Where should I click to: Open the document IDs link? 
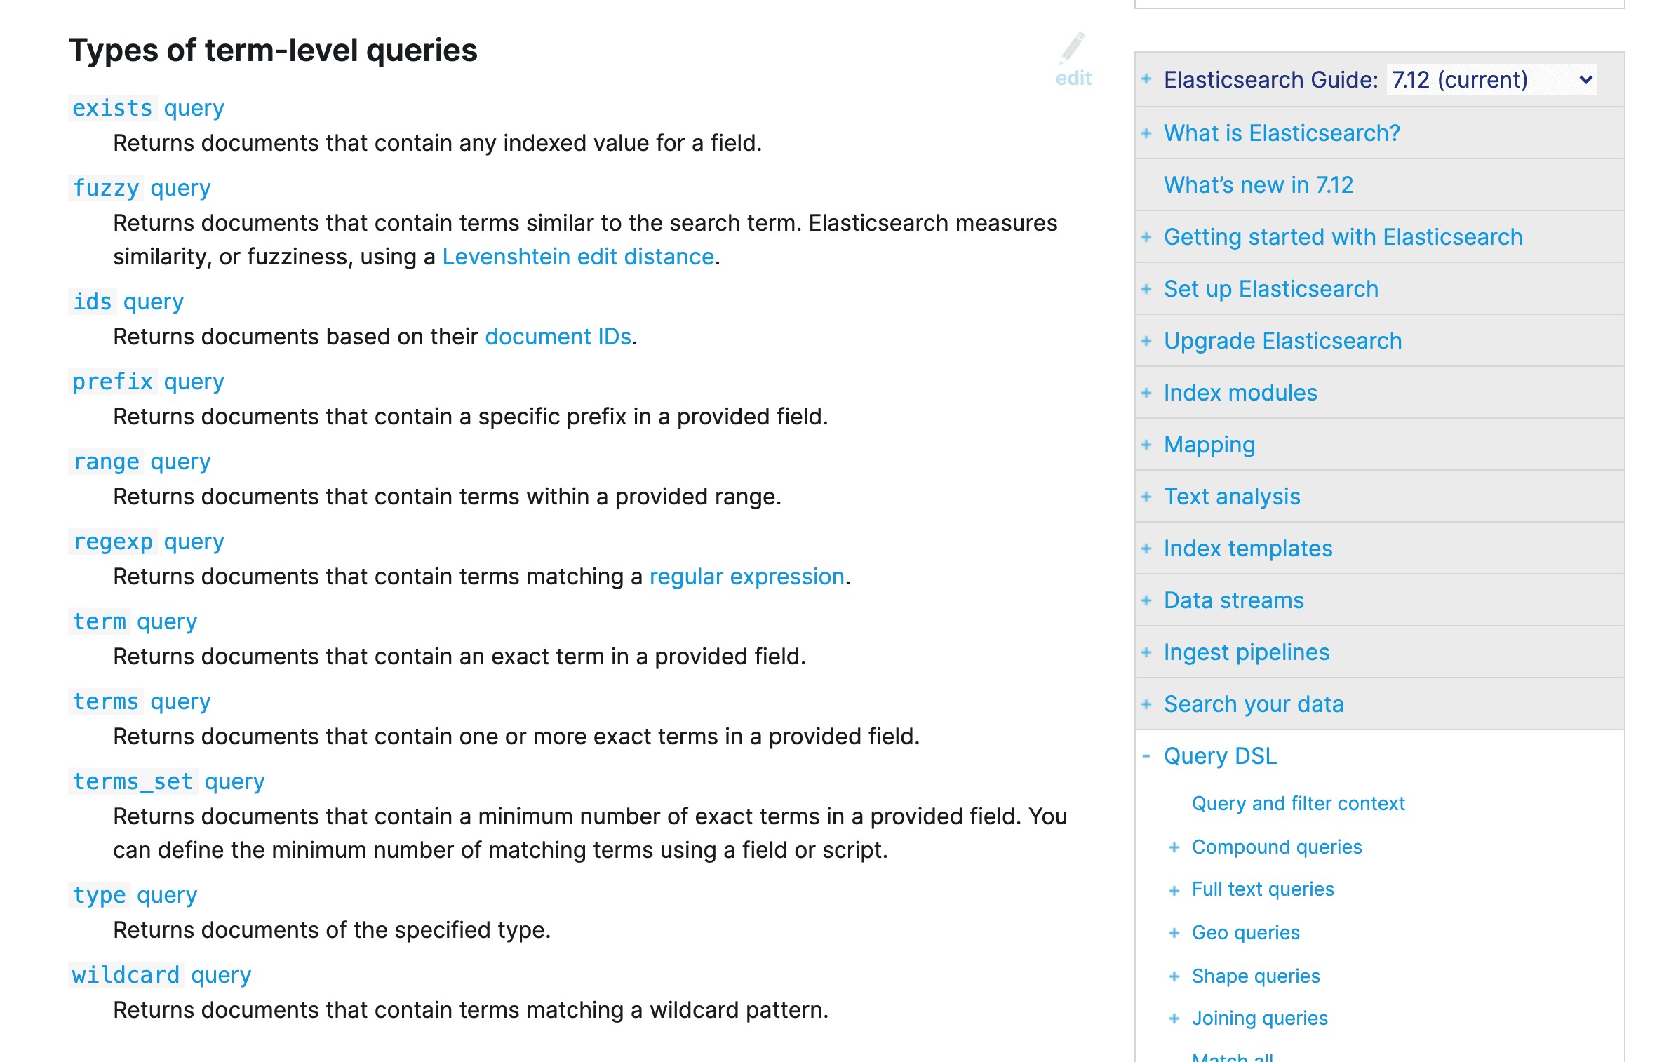click(x=558, y=336)
